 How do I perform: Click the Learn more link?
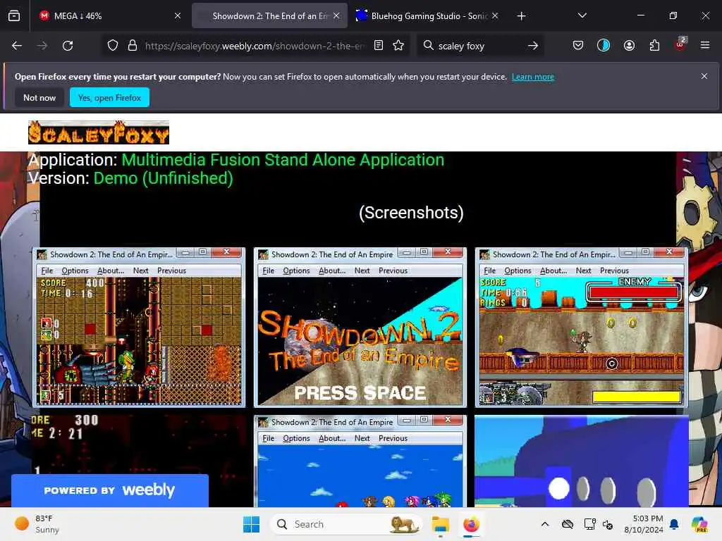[x=533, y=77]
